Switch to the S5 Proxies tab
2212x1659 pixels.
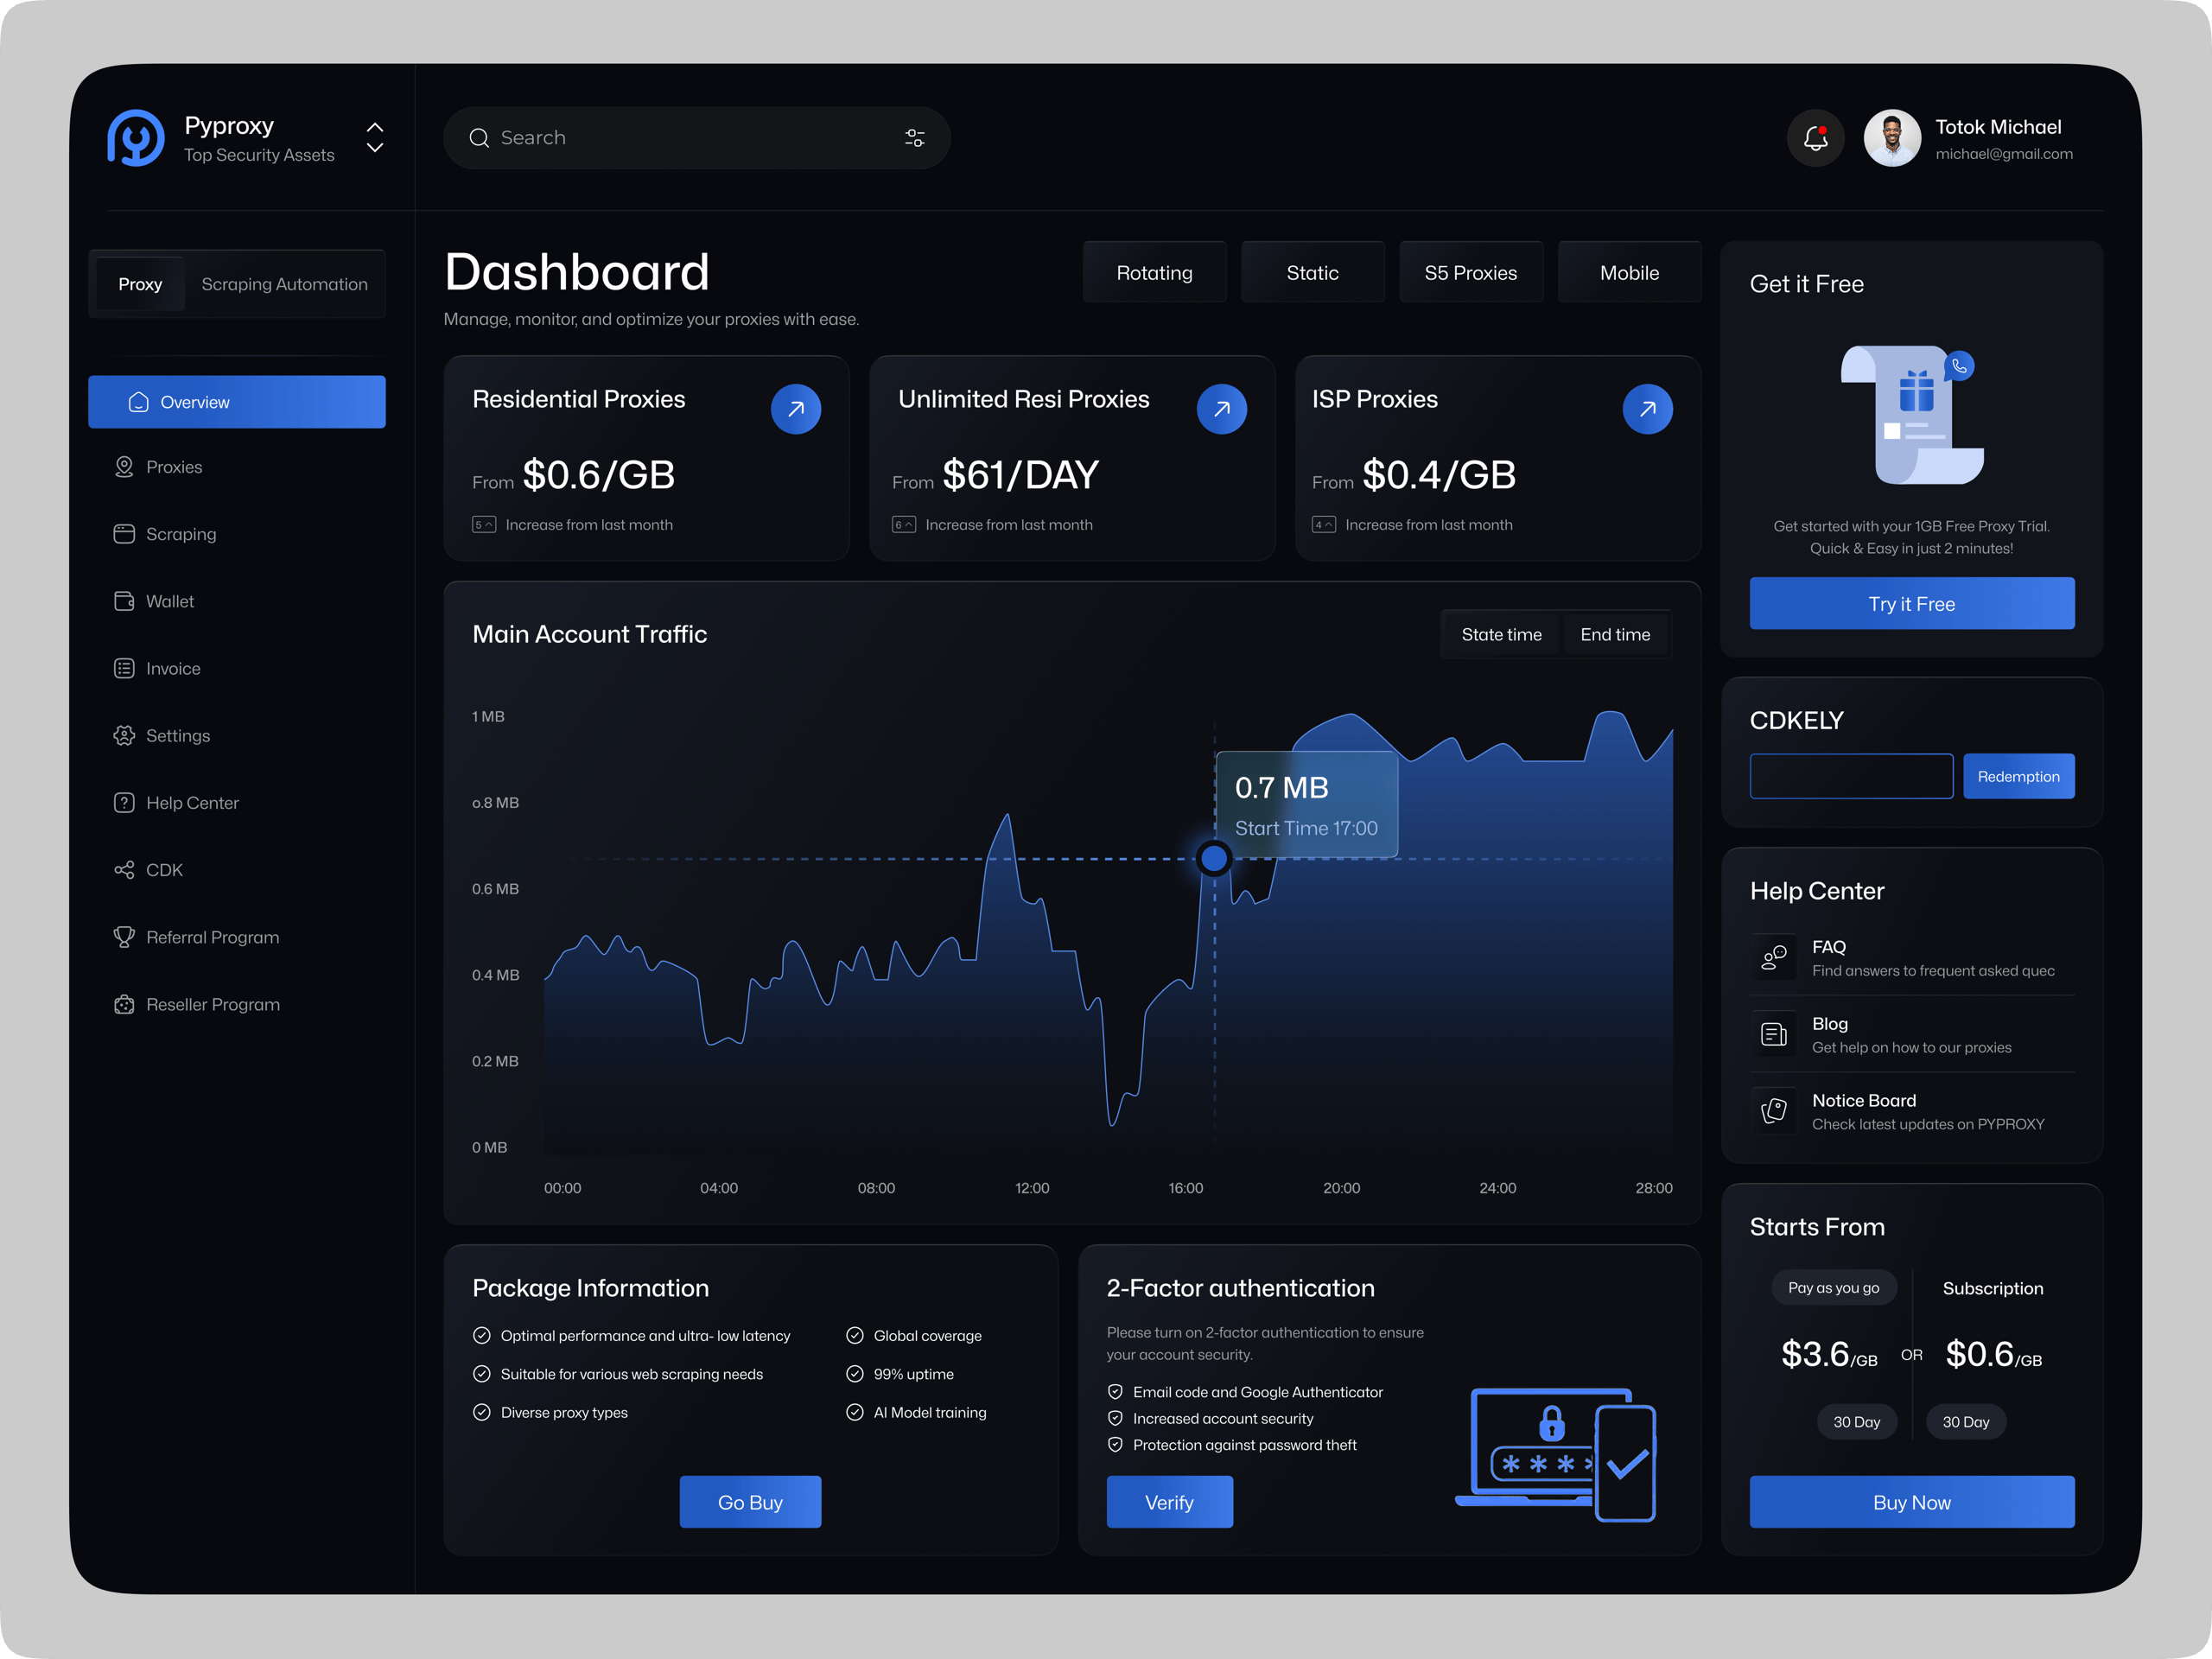tap(1470, 273)
